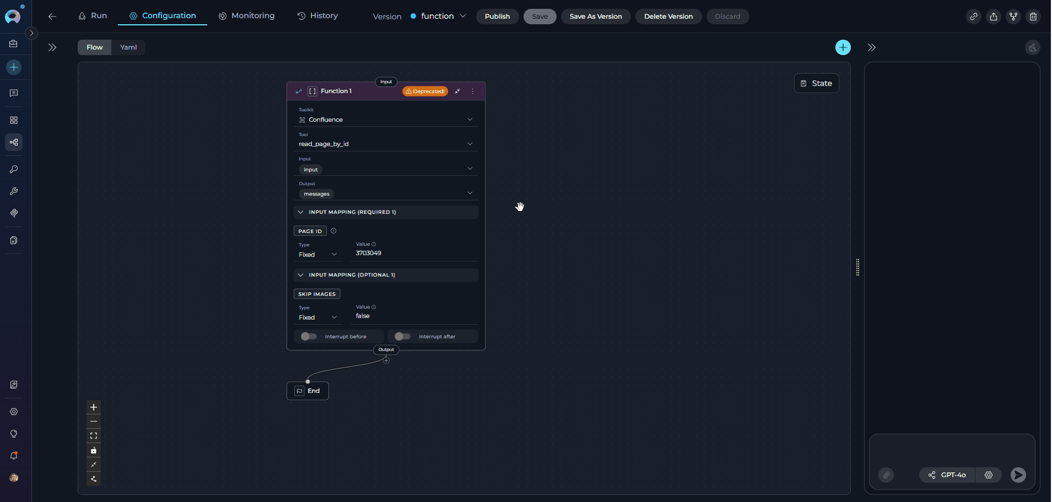Select the highlighted flows icon in sidebar
Screen dimensions: 1052x502
14,142
